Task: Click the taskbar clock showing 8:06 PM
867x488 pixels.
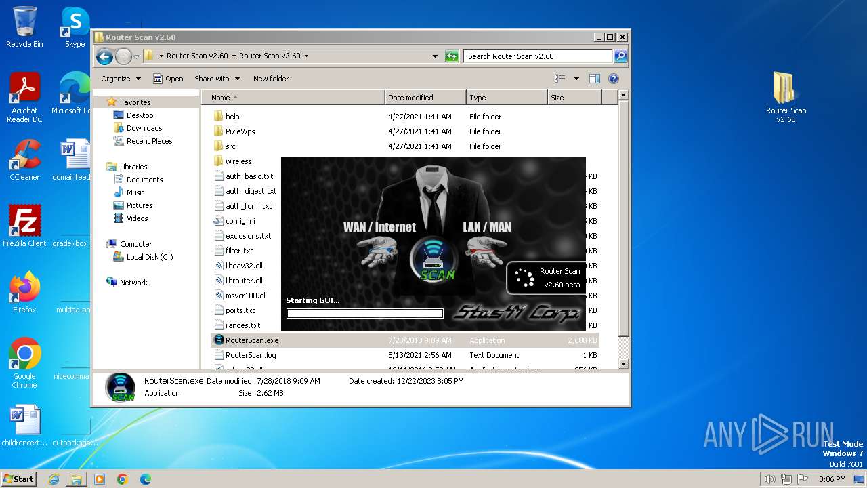Action: tap(832, 479)
